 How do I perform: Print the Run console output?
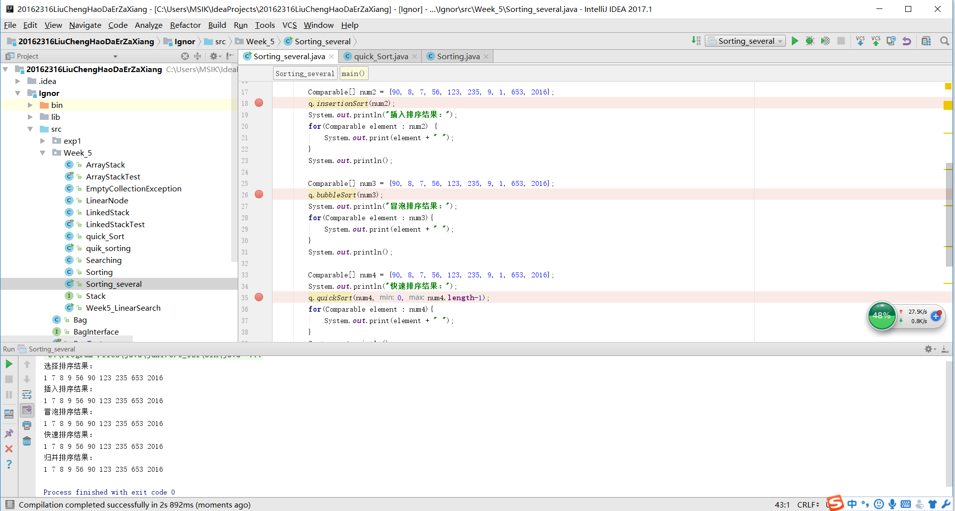point(27,426)
